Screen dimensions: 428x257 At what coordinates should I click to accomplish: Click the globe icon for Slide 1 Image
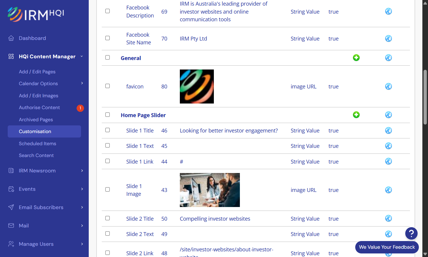click(x=388, y=190)
